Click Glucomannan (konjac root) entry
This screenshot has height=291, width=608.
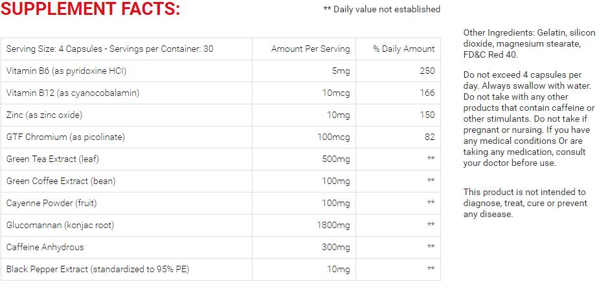tap(60, 226)
